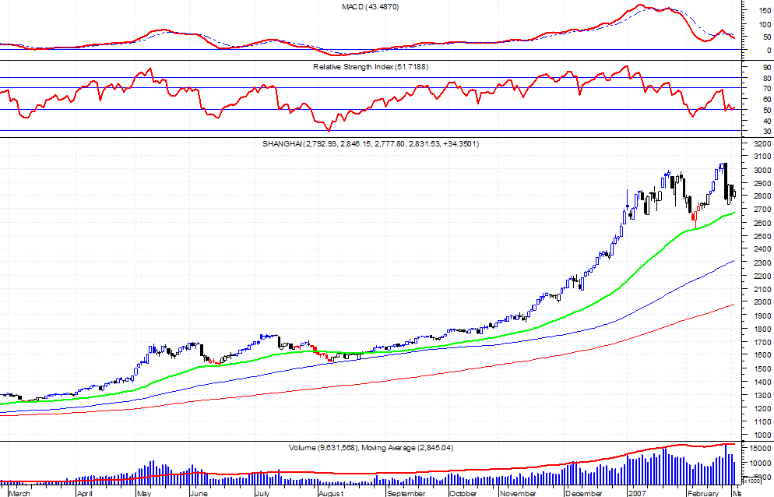Click the 90 value on RSI scale
This screenshot has height=497, width=774.
[x=768, y=68]
